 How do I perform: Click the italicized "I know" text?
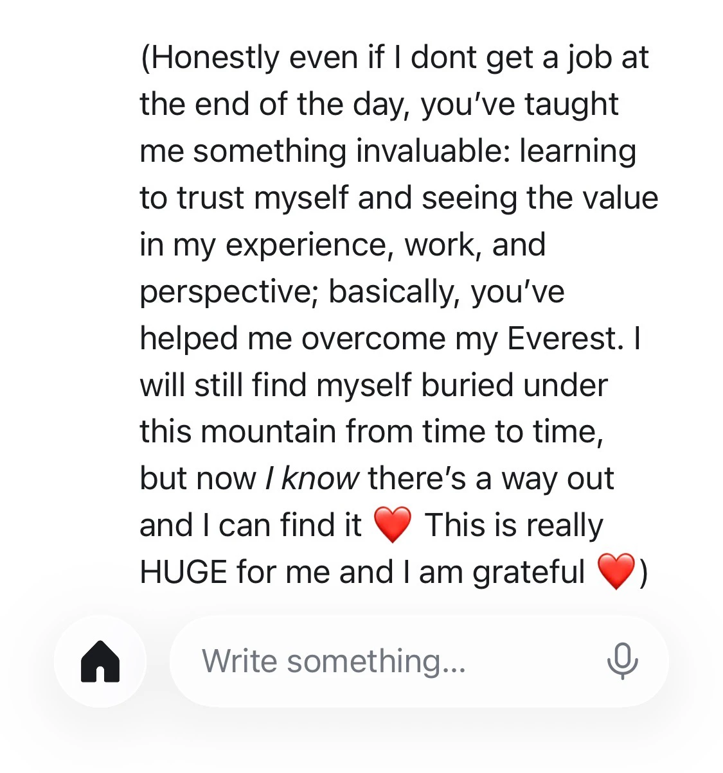[x=312, y=478]
